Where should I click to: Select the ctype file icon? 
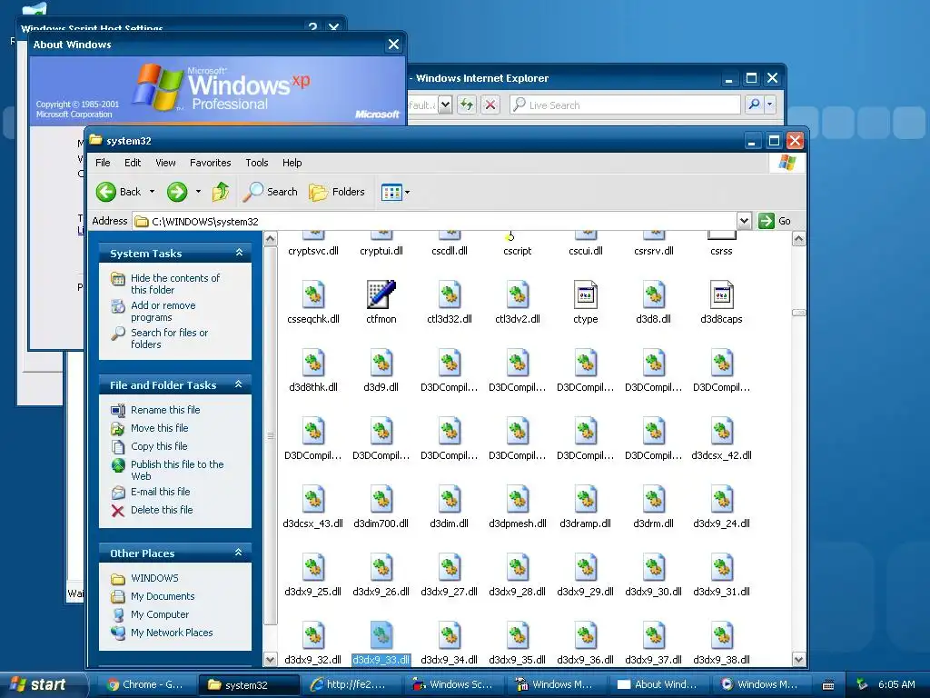pyautogui.click(x=586, y=294)
